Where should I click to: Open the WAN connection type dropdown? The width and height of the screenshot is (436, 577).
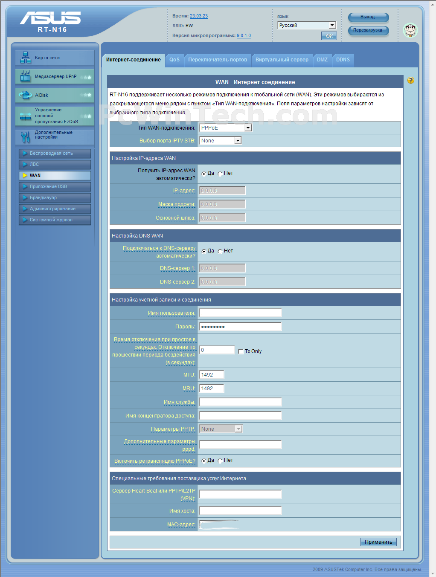[226, 128]
